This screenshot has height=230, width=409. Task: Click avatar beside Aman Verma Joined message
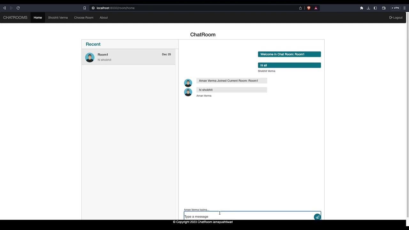pos(188,83)
